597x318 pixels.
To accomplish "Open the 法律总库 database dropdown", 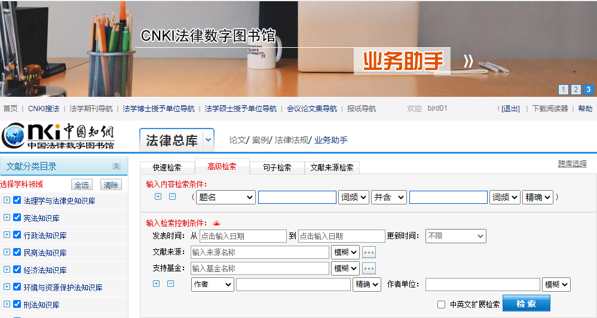I will 209,140.
